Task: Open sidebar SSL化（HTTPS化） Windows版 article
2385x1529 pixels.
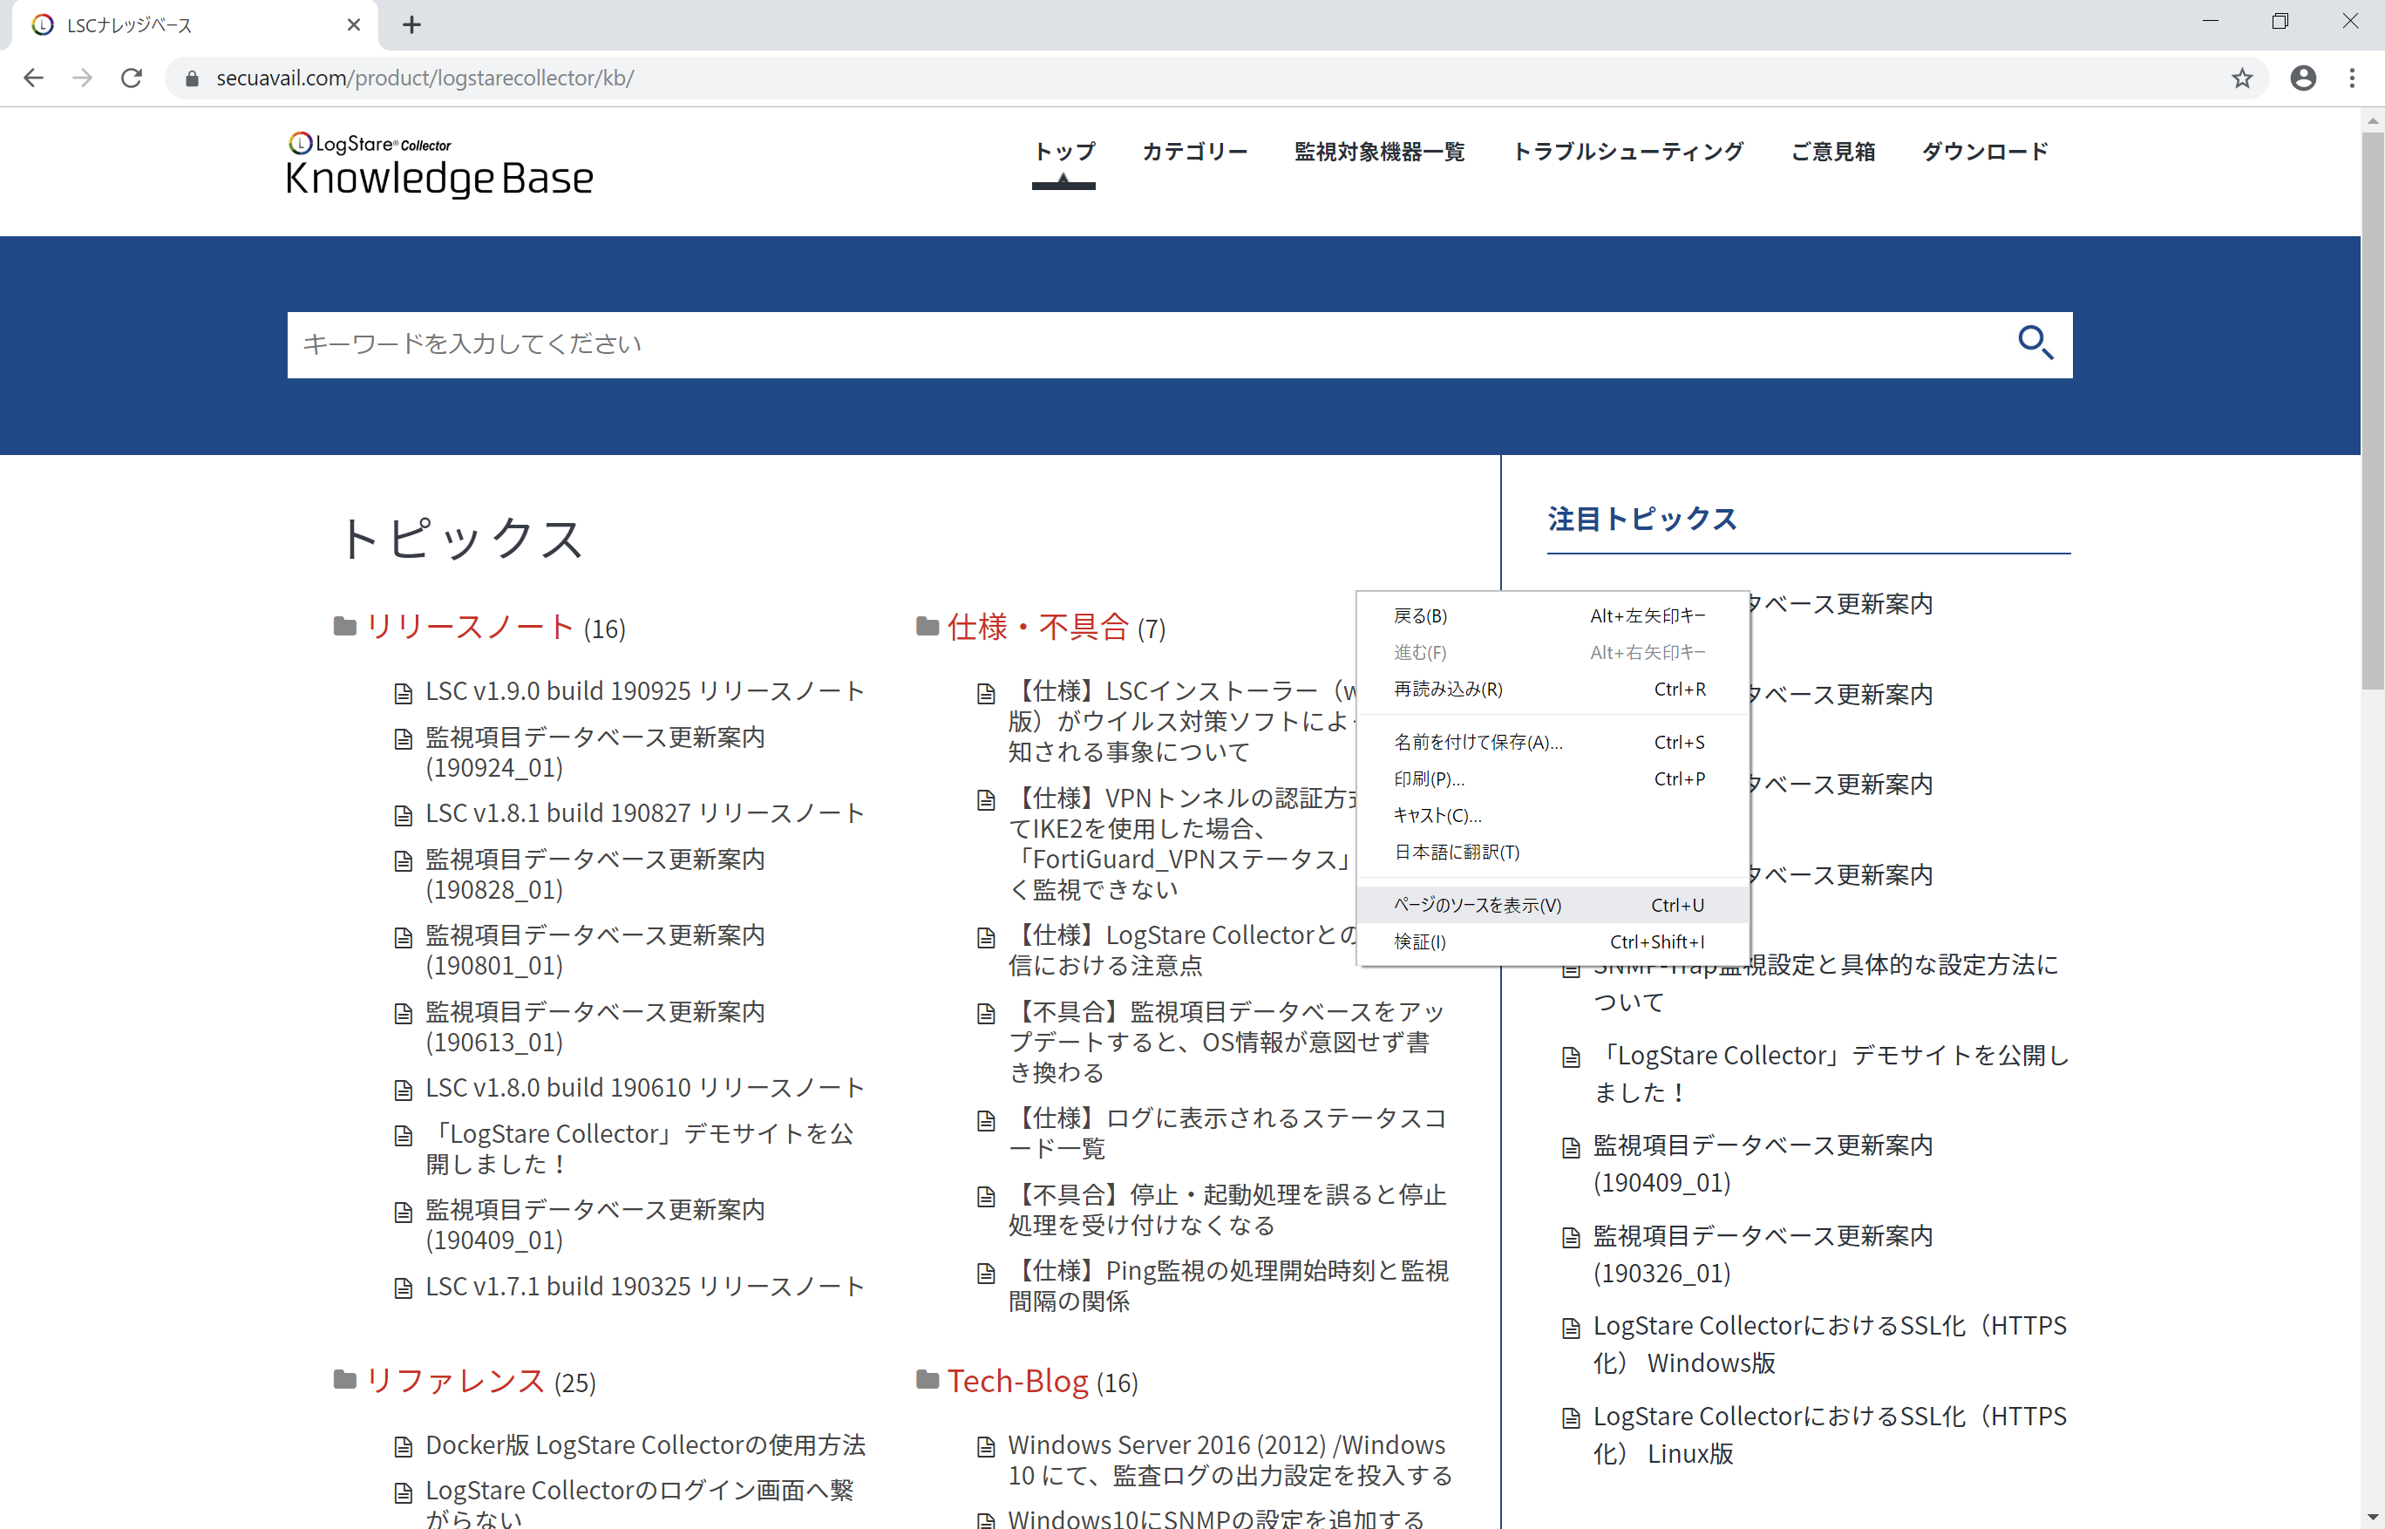Action: [x=1830, y=1344]
